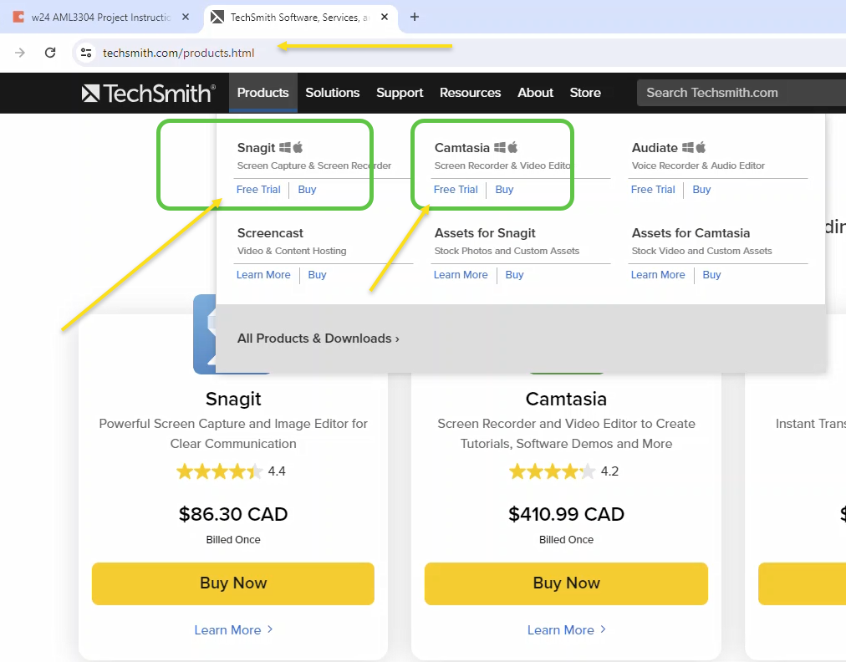The image size is (846, 662).
Task: Expand the Resources menu
Action: pyautogui.click(x=470, y=93)
